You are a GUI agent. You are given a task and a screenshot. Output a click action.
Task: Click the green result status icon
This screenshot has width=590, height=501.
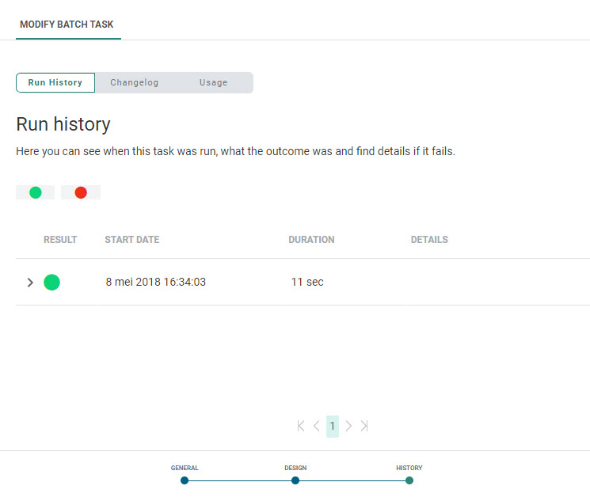[51, 282]
